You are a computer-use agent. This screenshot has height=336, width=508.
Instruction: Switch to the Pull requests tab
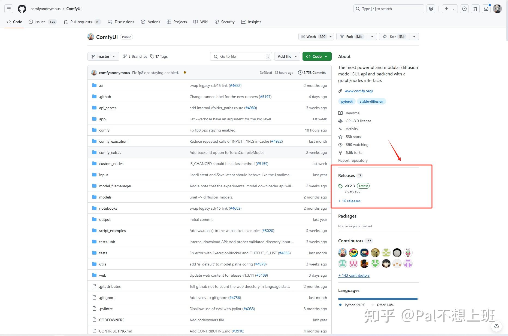81,22
